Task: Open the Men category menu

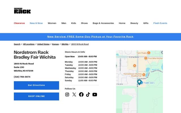Action: tap(64, 23)
